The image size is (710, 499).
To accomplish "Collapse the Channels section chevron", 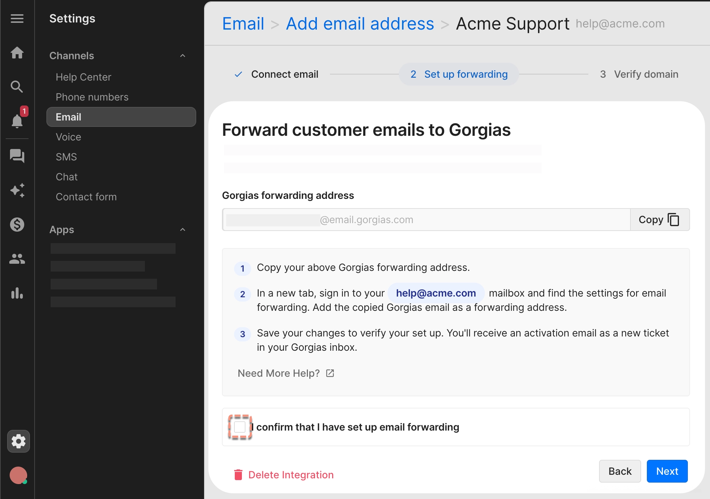I will click(183, 56).
